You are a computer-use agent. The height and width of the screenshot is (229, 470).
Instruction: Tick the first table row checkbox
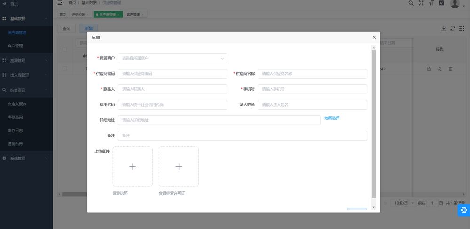click(65, 69)
